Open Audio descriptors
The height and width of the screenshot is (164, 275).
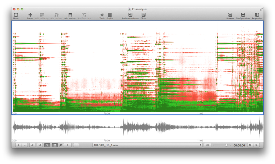[130, 15]
